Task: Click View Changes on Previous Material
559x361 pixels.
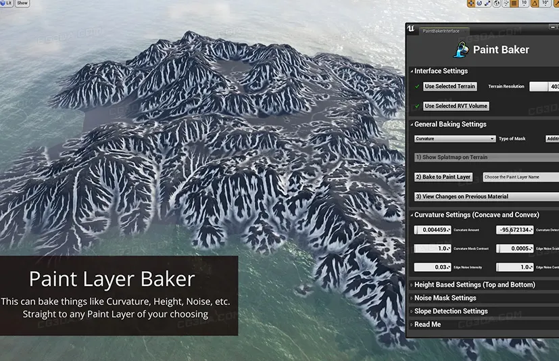Action: click(x=486, y=197)
